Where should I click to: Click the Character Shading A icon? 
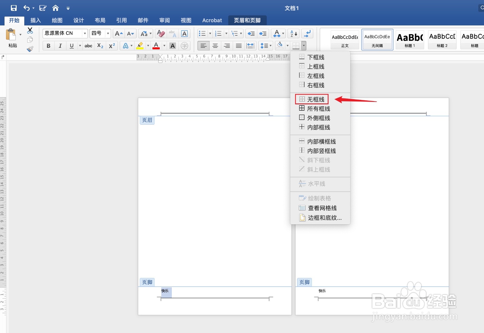[x=173, y=46]
